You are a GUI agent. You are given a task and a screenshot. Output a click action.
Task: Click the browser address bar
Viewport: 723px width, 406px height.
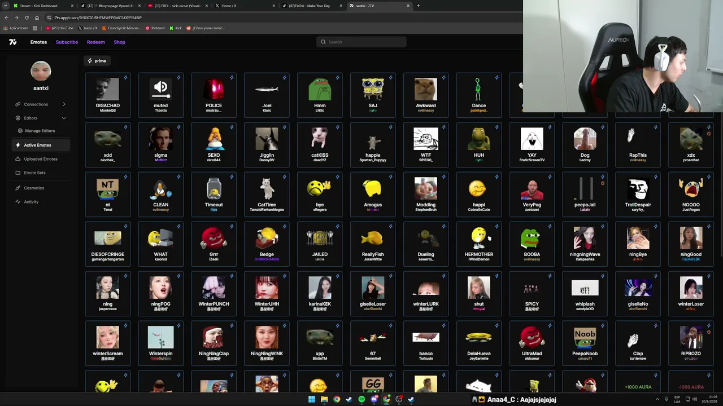click(x=282, y=17)
